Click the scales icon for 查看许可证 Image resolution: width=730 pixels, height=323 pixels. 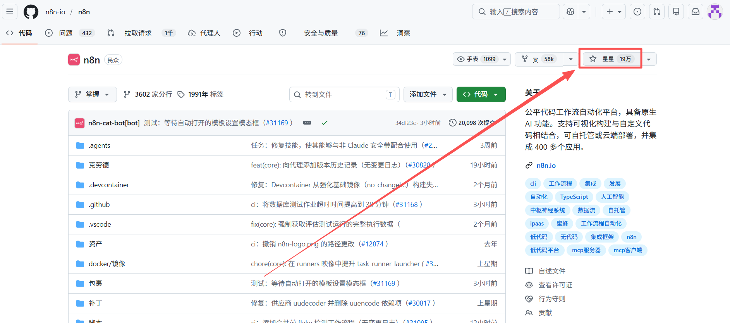click(x=529, y=285)
